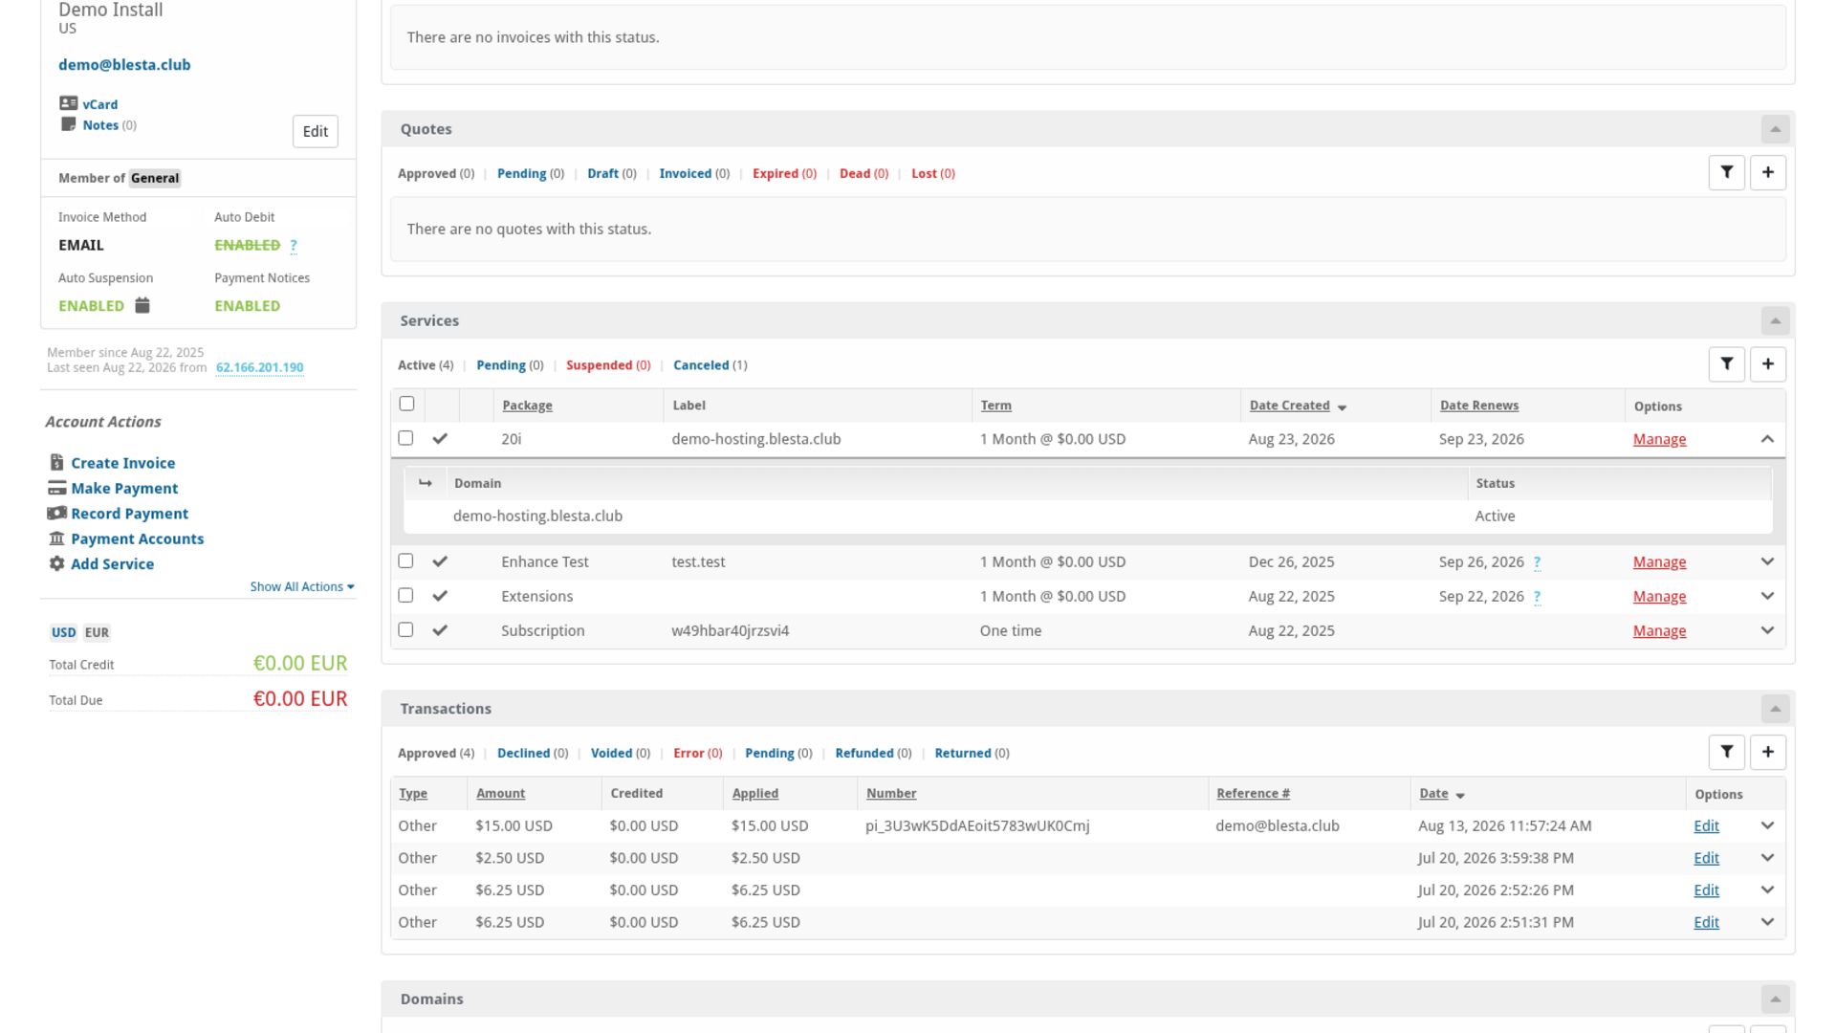The image size is (1836, 1033).
Task: Click the Create Invoice document icon
Action: [56, 462]
